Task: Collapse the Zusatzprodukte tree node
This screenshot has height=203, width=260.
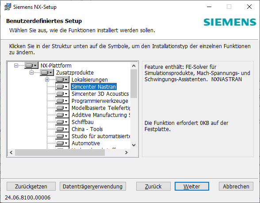Action: [x=31, y=72]
